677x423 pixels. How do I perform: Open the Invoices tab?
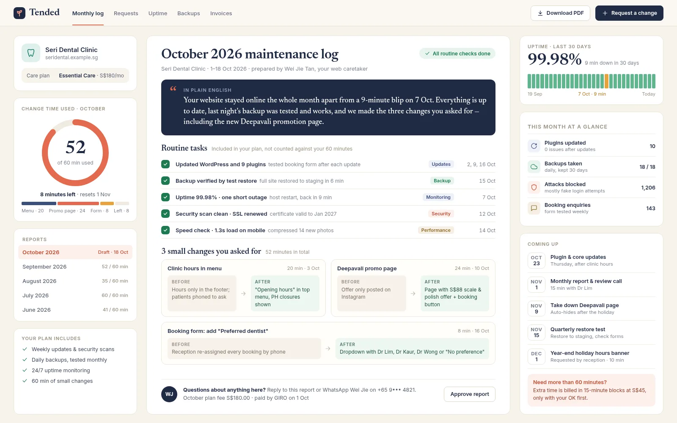coord(221,13)
